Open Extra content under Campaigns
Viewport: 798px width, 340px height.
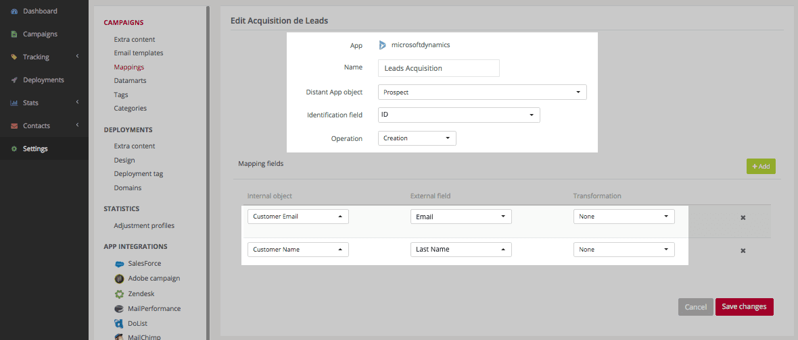135,40
